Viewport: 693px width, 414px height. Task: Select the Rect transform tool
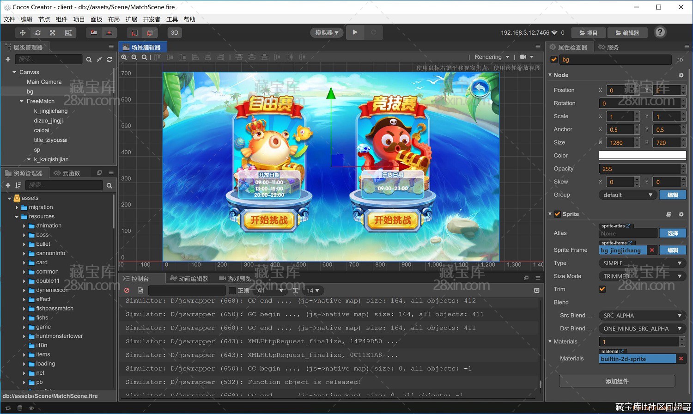[x=68, y=33]
